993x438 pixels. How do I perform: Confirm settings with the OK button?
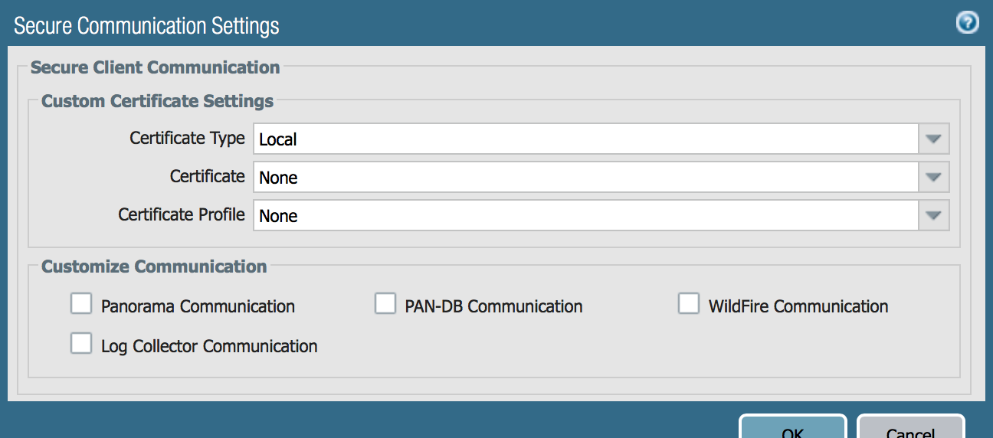click(x=792, y=430)
